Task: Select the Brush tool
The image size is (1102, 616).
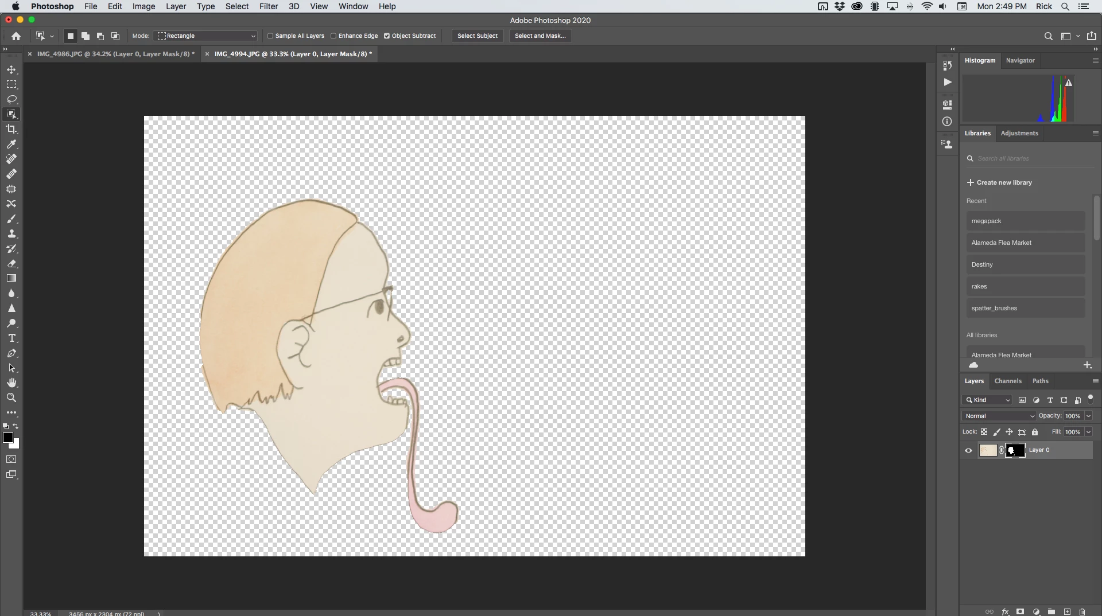Action: 11,219
